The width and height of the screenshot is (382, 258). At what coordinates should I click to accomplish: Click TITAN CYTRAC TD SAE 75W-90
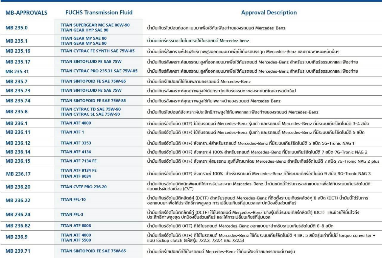90,109
